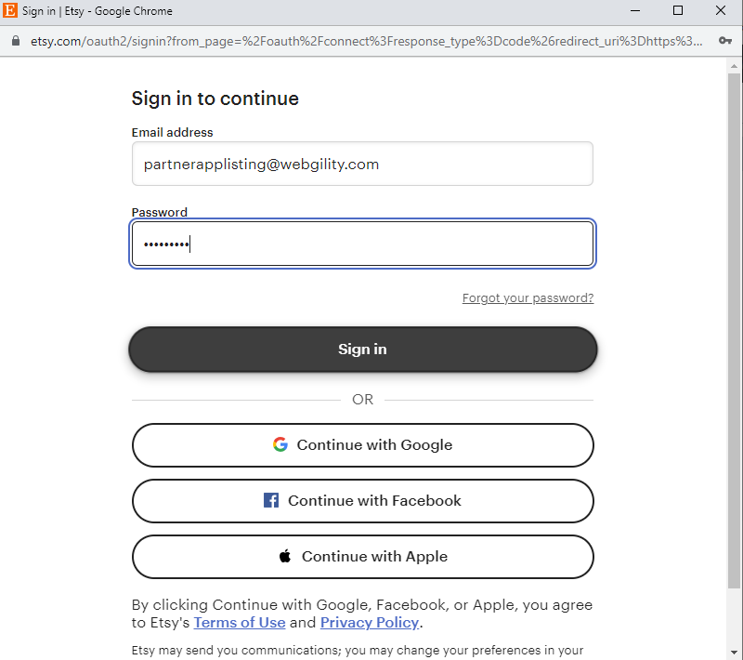Click the lock icon in address bar

[16, 41]
